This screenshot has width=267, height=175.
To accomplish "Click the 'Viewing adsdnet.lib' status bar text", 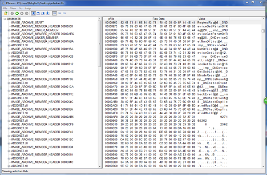I will (x=15, y=171).
